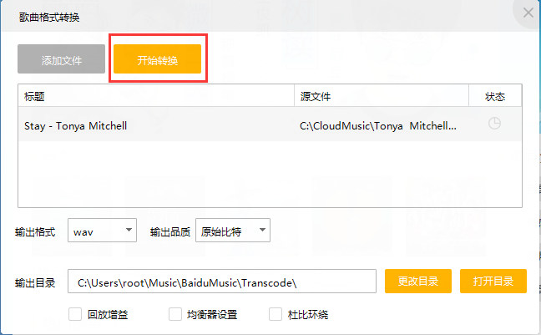Open output folder via 打开目录
541x335 pixels.
point(493,282)
